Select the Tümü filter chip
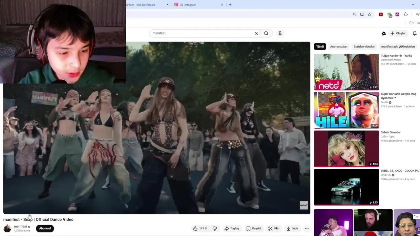This screenshot has width=420, height=236. tap(320, 47)
